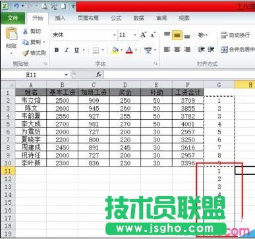Select column G header
Image resolution: width=255 pixels, height=239 pixels.
219,85
